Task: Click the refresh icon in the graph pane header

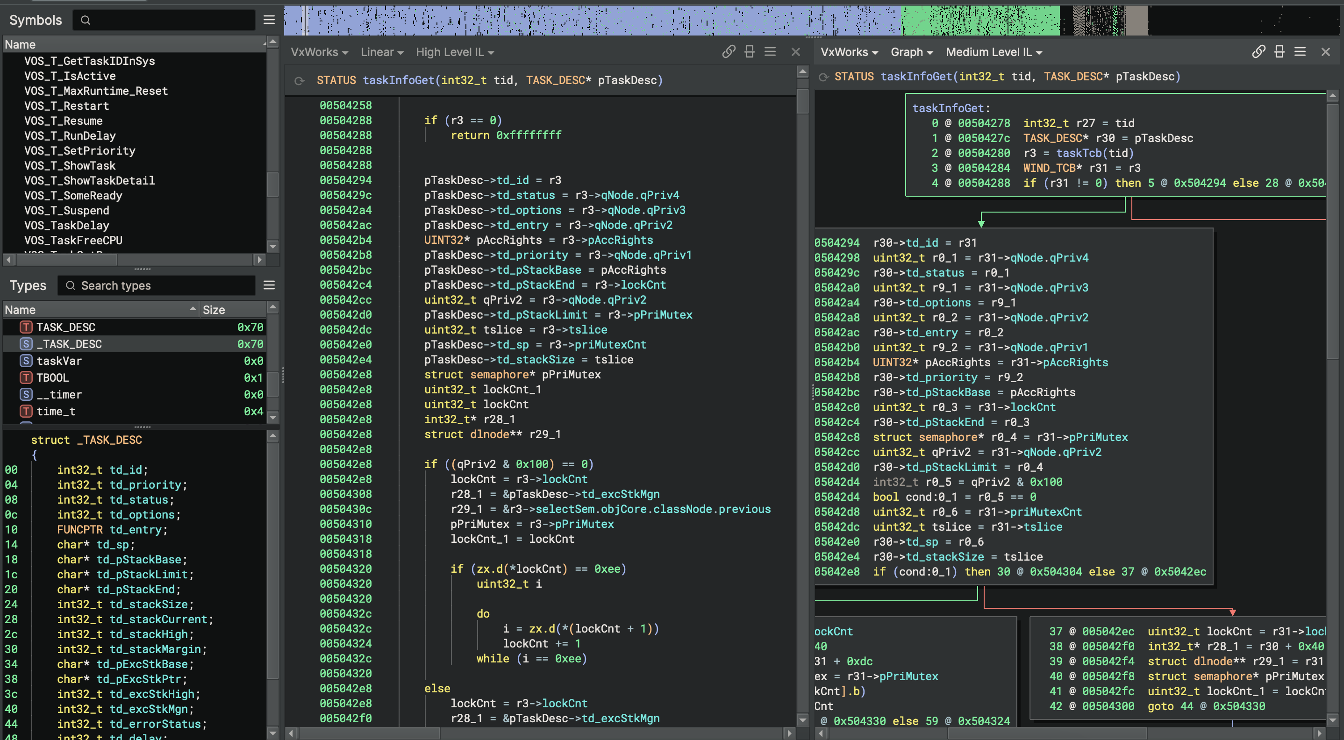Action: point(823,76)
